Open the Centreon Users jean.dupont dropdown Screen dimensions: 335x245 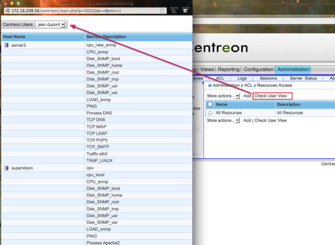51,25
